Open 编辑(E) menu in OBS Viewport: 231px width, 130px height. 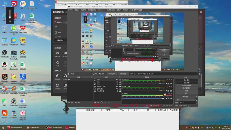77,10
